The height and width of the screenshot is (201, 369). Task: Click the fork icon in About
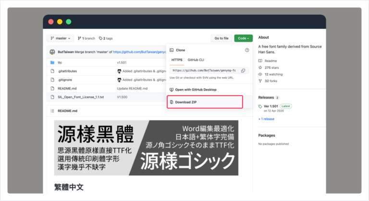(x=260, y=81)
